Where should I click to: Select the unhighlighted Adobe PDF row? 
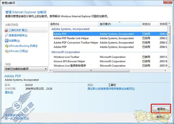110,47
